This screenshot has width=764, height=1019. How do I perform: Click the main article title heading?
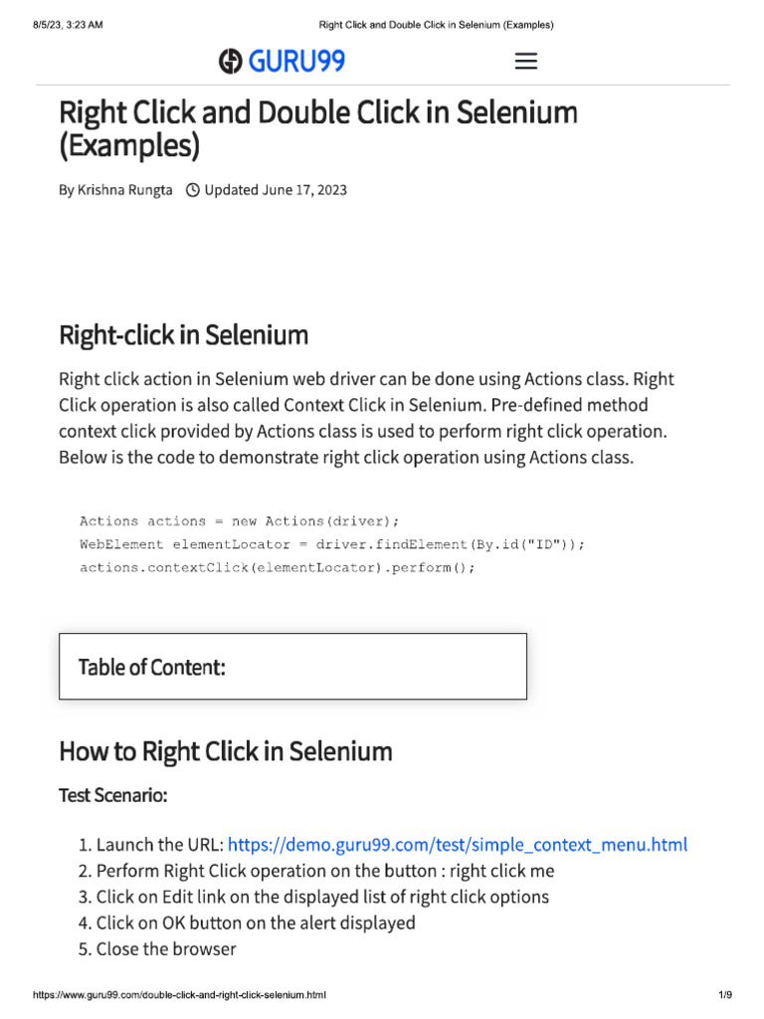(317, 128)
